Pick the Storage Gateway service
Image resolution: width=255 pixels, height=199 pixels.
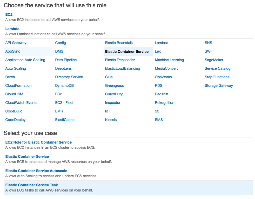(219, 86)
